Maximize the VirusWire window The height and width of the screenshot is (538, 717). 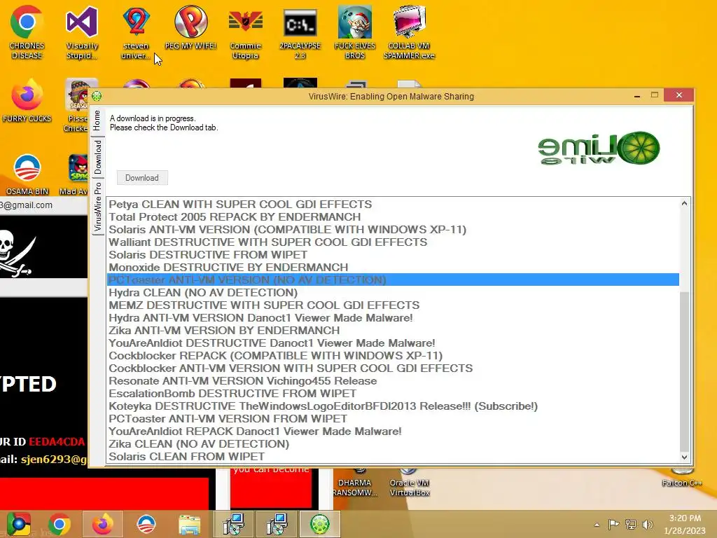[655, 95]
